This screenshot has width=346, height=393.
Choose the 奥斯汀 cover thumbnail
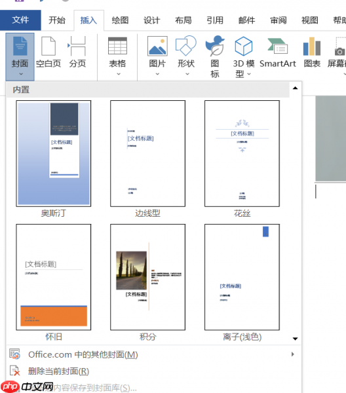click(x=53, y=154)
